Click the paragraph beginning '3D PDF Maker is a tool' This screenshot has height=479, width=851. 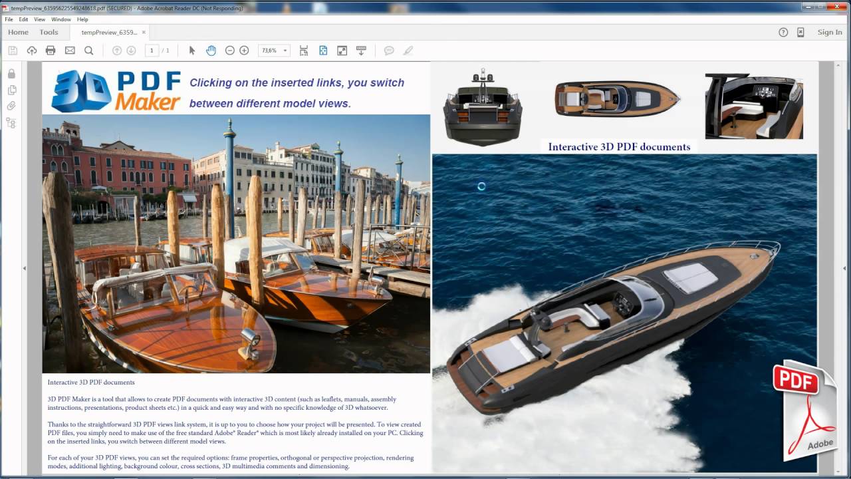coord(222,403)
